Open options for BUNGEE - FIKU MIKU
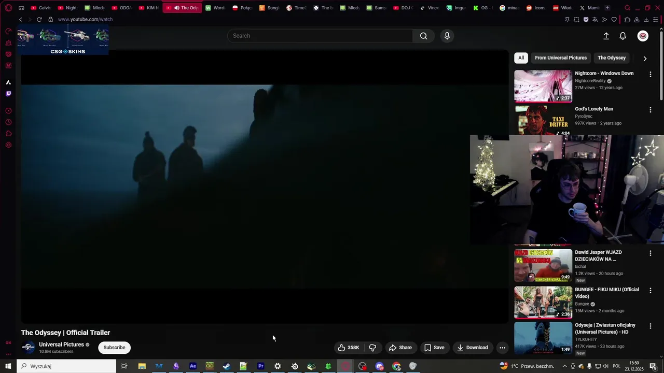 coord(650,291)
